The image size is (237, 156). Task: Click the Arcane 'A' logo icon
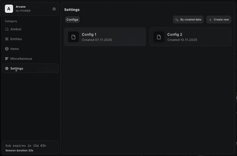[x=9, y=9]
